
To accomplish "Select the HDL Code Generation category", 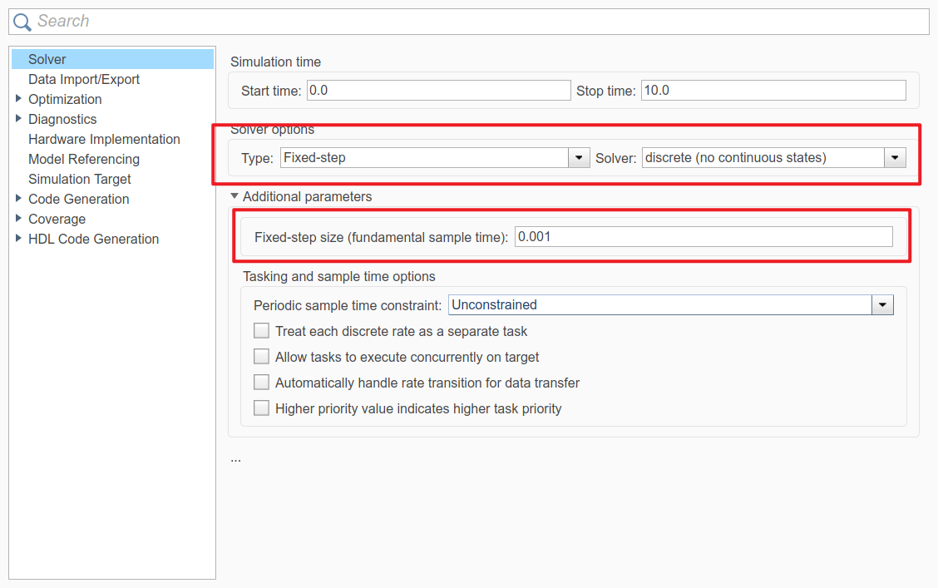I will tap(93, 239).
